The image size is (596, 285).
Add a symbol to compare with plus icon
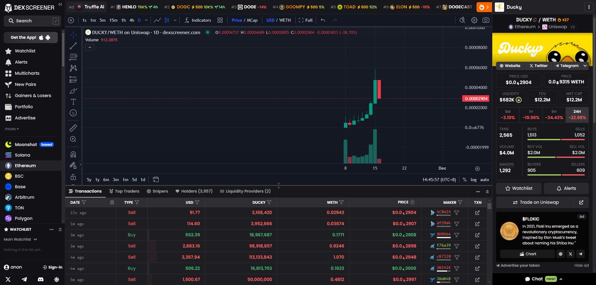[71, 20]
